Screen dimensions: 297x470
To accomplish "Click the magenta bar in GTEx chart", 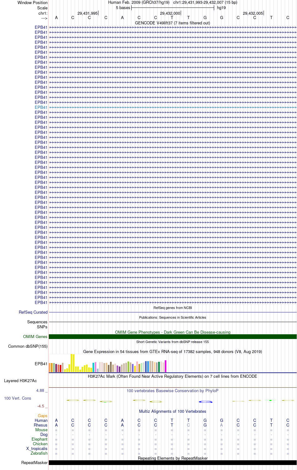I will click(166, 366).
